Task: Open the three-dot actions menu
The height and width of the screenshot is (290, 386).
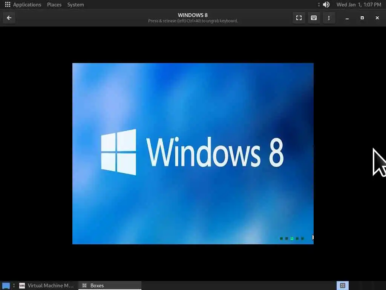Action: (x=329, y=18)
